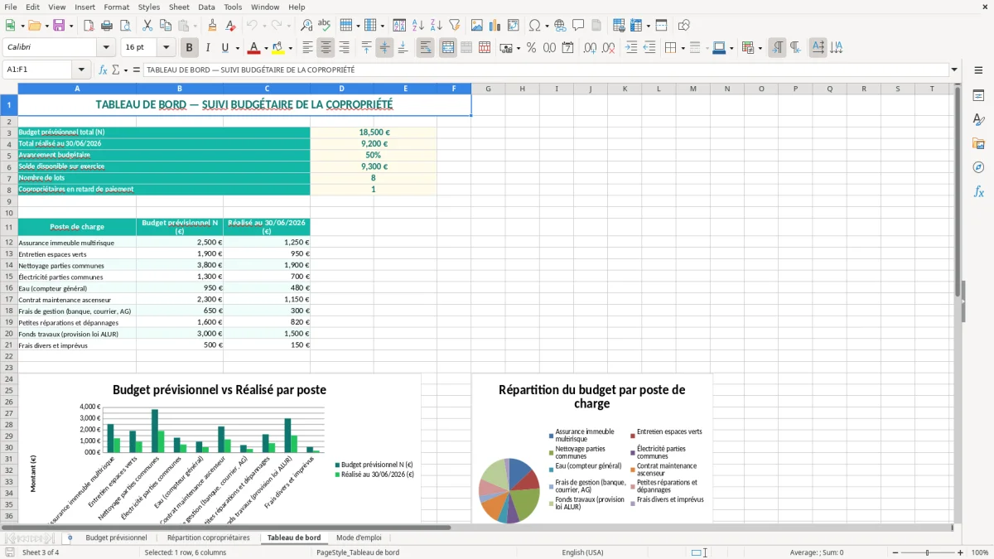Format as Percent icon
Image resolution: width=994 pixels, height=559 pixels.
tap(531, 48)
